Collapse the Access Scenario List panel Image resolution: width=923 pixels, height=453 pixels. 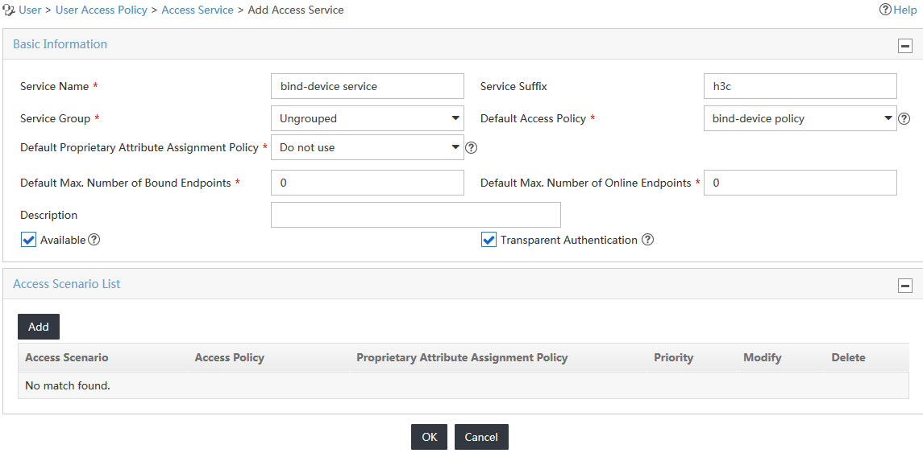(x=904, y=286)
